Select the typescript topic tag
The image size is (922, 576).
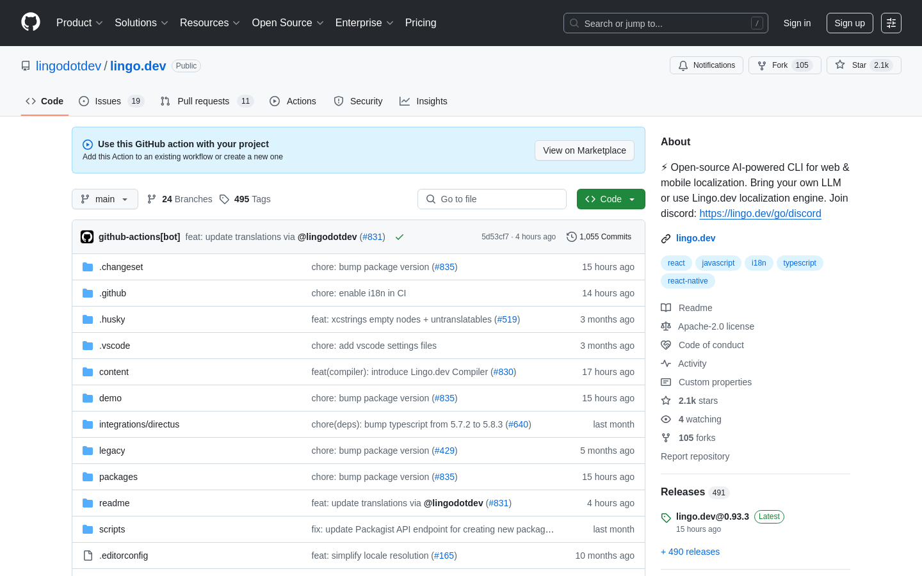(x=800, y=263)
